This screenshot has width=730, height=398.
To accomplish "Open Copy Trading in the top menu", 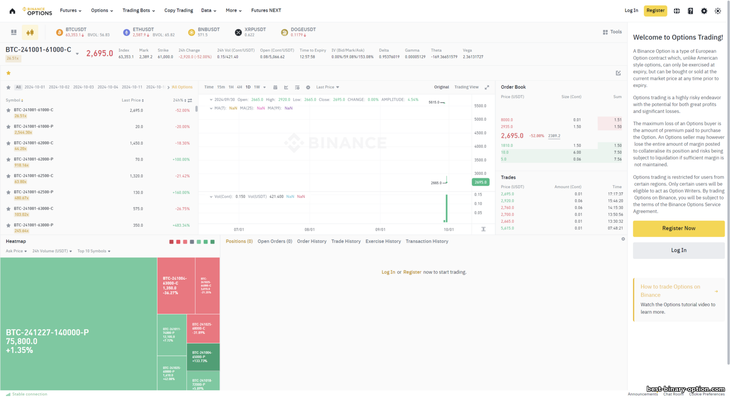I will pyautogui.click(x=179, y=10).
